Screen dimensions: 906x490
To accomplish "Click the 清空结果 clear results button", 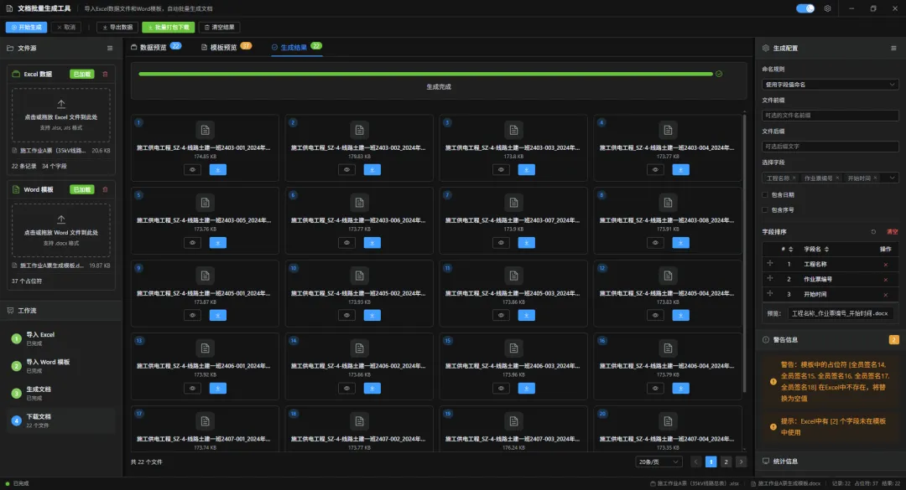I will [x=220, y=27].
